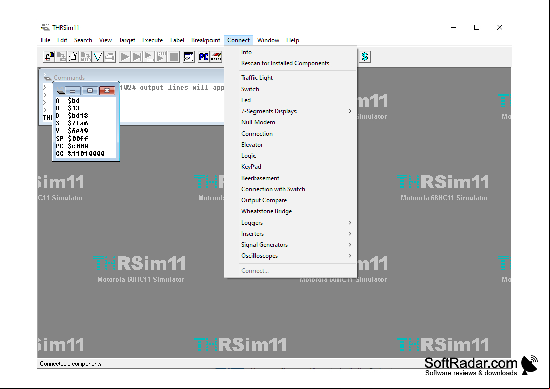The height and width of the screenshot is (389, 550).
Task: Click the New file toolbar icon
Action: (73, 57)
